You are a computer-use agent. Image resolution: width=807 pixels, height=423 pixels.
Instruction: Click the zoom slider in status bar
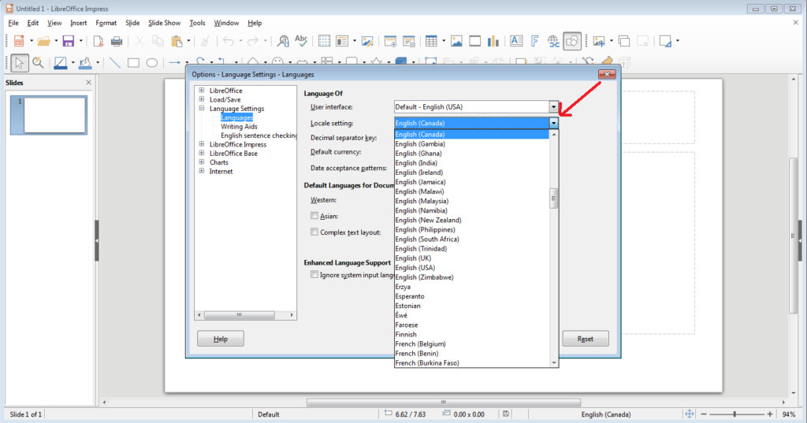click(734, 414)
